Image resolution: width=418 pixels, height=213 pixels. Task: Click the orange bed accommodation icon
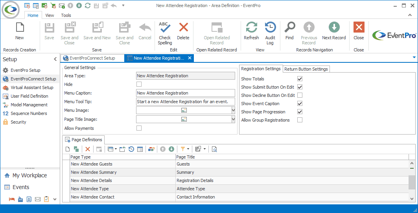point(11,199)
